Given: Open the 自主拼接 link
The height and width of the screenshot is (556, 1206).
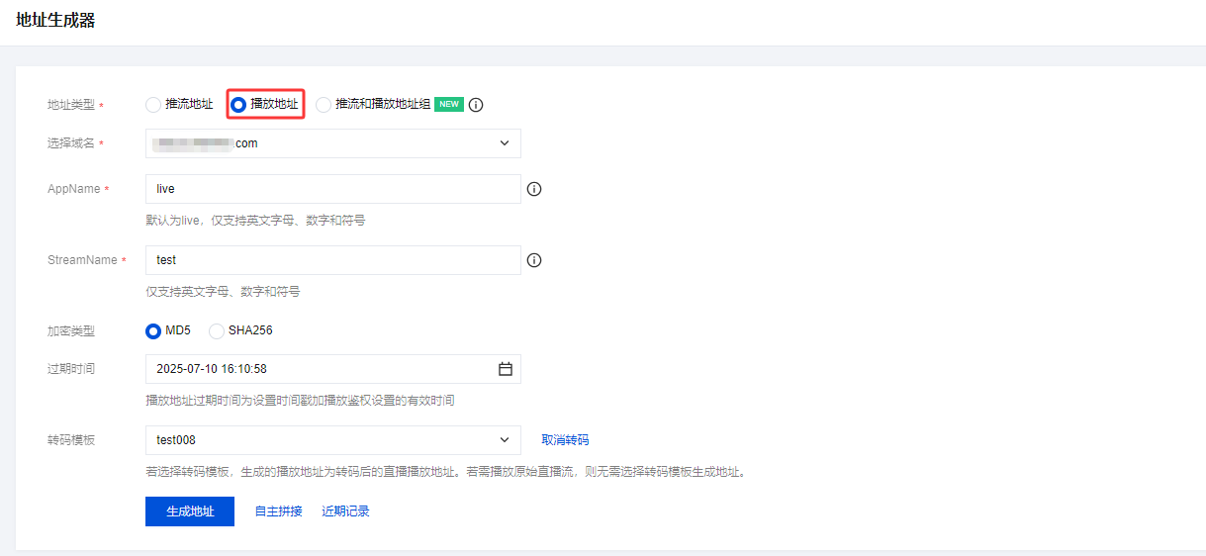Looking at the screenshot, I should (x=279, y=511).
